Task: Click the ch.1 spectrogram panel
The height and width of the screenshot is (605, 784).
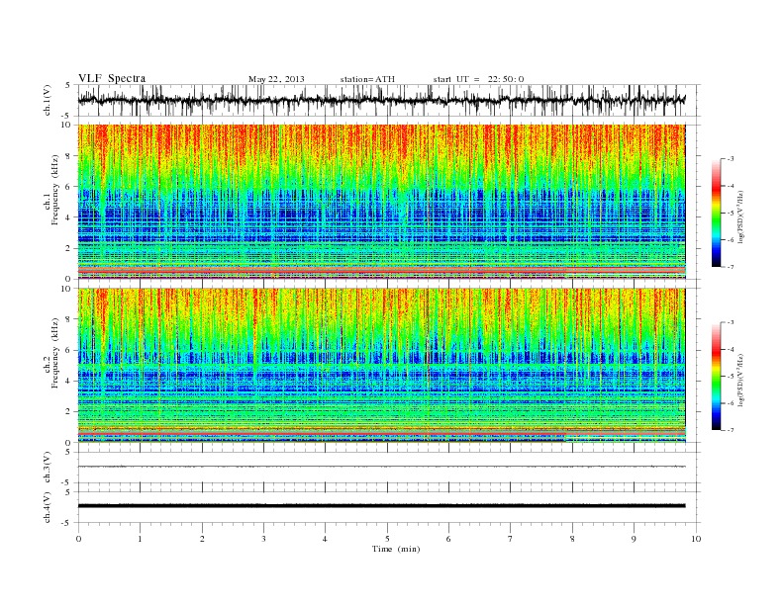Action: (381, 201)
